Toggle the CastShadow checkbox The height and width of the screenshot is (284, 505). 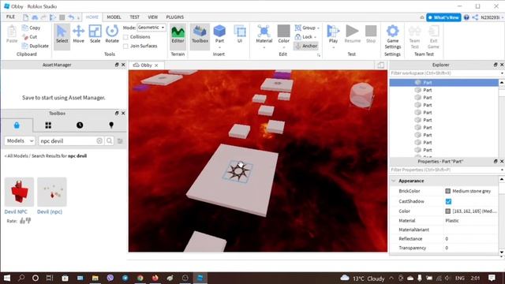[x=448, y=202]
